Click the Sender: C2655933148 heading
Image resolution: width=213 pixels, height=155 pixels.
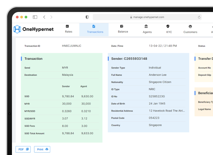click(x=129, y=59)
